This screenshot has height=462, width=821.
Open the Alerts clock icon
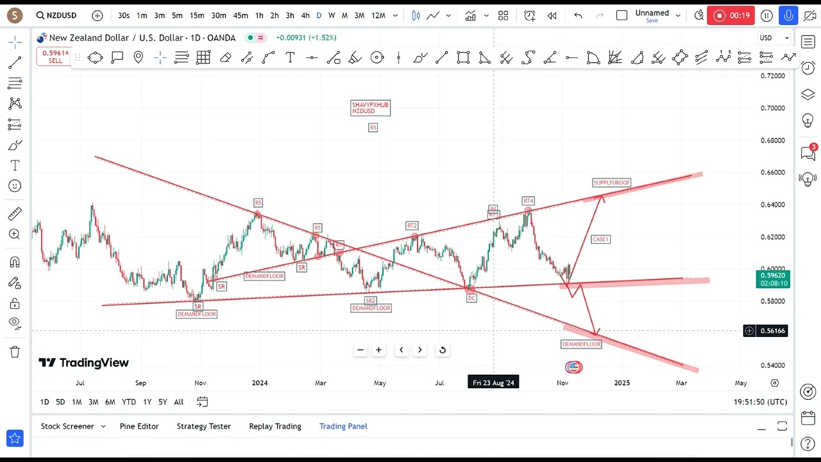tap(529, 15)
